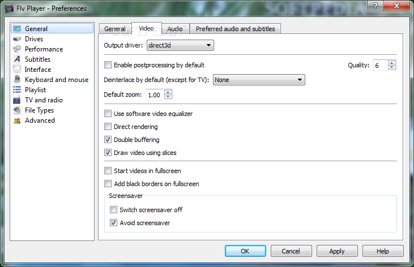The image size is (414, 267).
Task: Click the Playlist list icon
Action: coord(17,90)
